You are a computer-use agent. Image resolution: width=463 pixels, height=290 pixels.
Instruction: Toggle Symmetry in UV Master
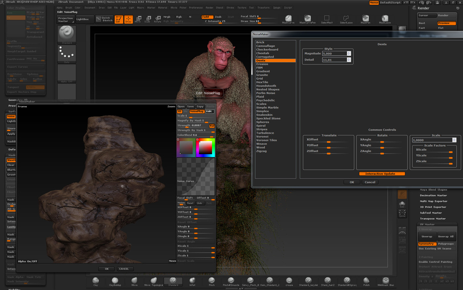427,244
